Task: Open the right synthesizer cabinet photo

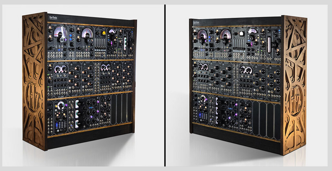Action: (x=247, y=85)
